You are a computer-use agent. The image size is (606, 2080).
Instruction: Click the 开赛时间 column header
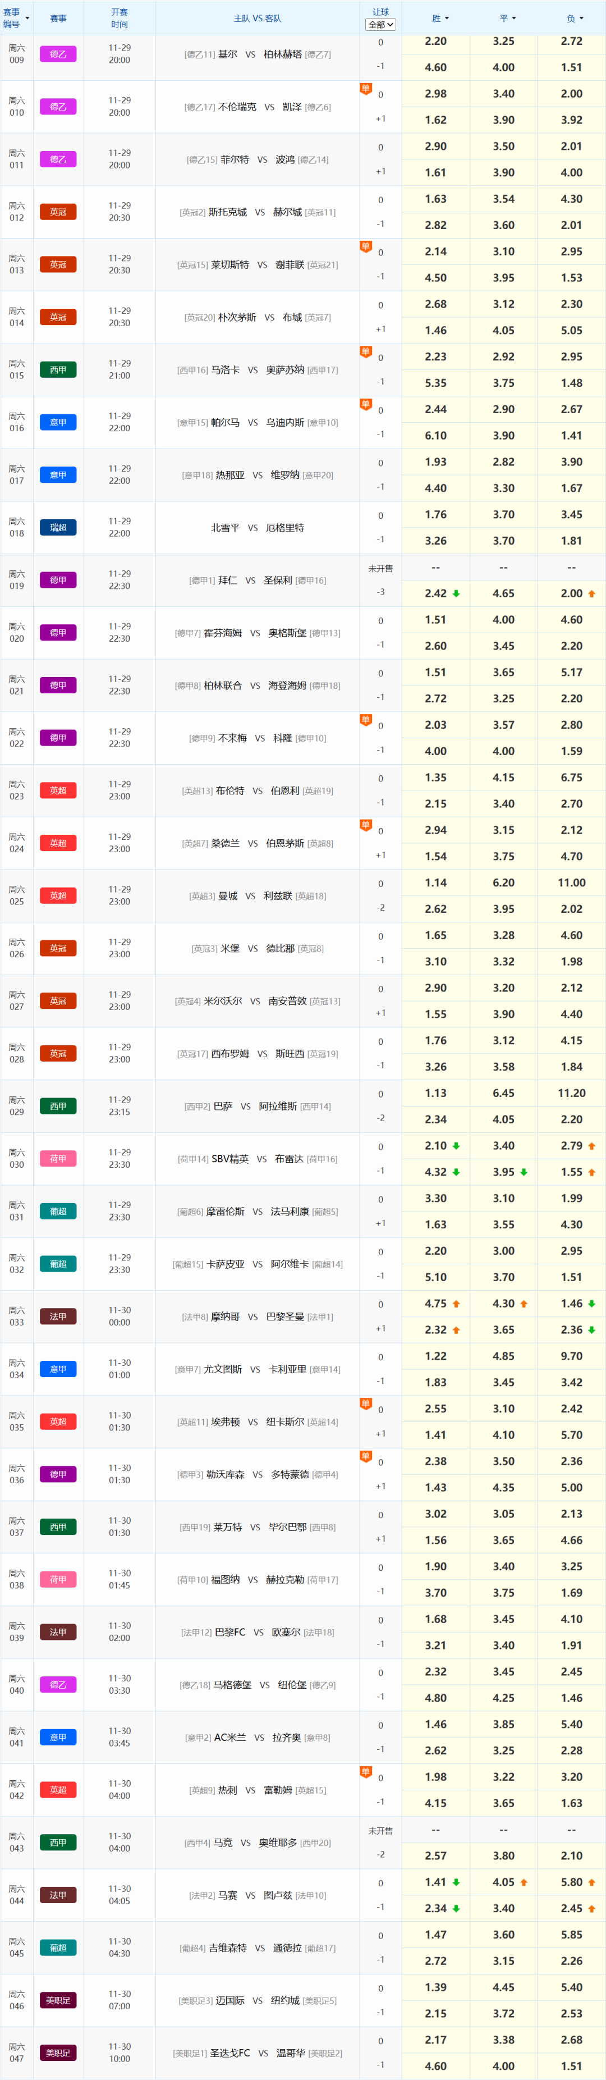click(x=120, y=18)
